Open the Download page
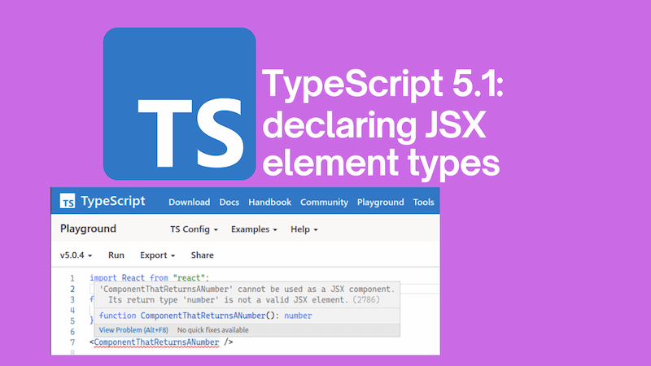651x366 pixels. [x=190, y=202]
